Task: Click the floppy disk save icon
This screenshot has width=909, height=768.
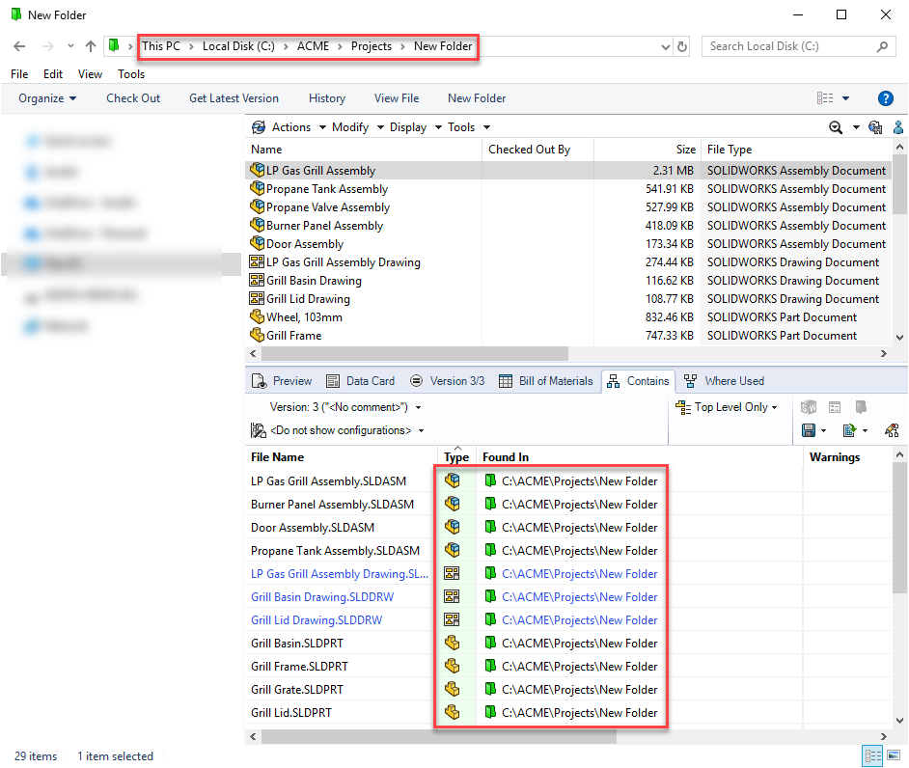Action: click(808, 430)
